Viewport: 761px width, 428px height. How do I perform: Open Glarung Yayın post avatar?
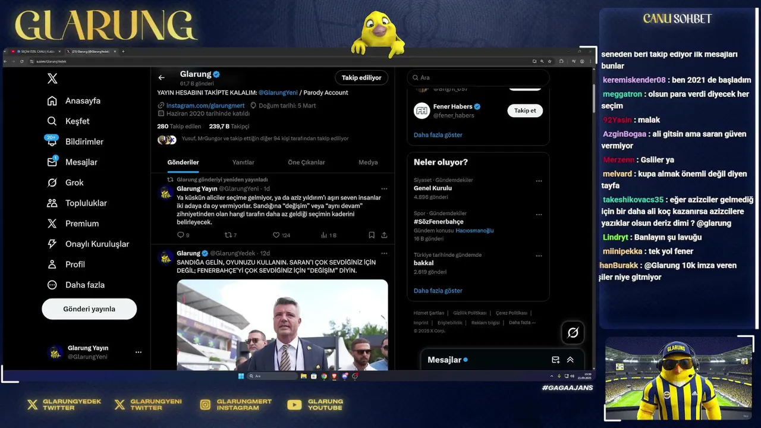[x=166, y=193]
